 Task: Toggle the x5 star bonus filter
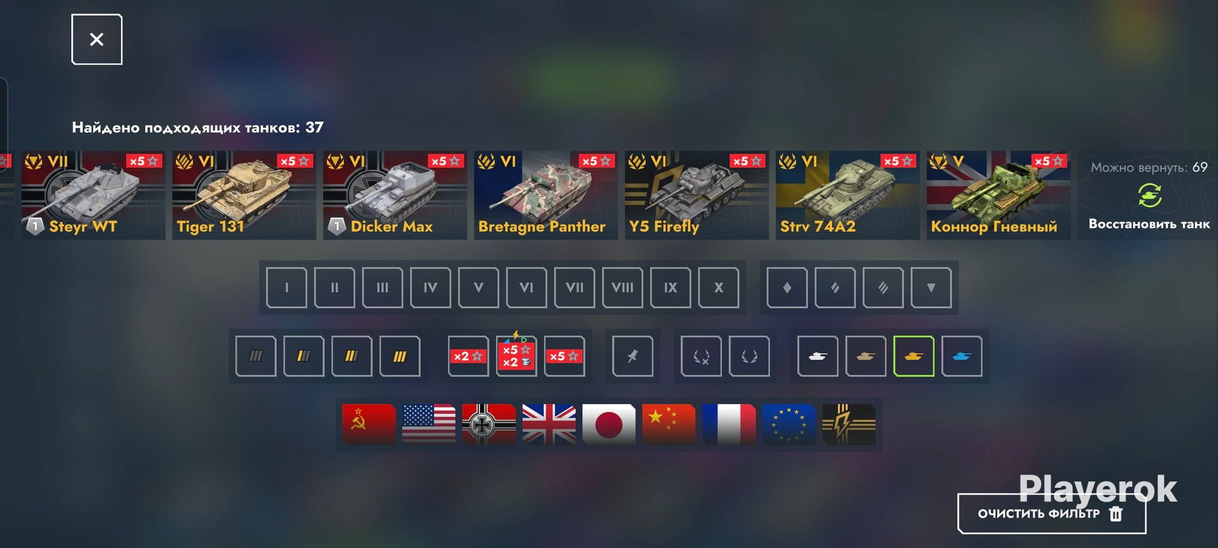point(564,356)
